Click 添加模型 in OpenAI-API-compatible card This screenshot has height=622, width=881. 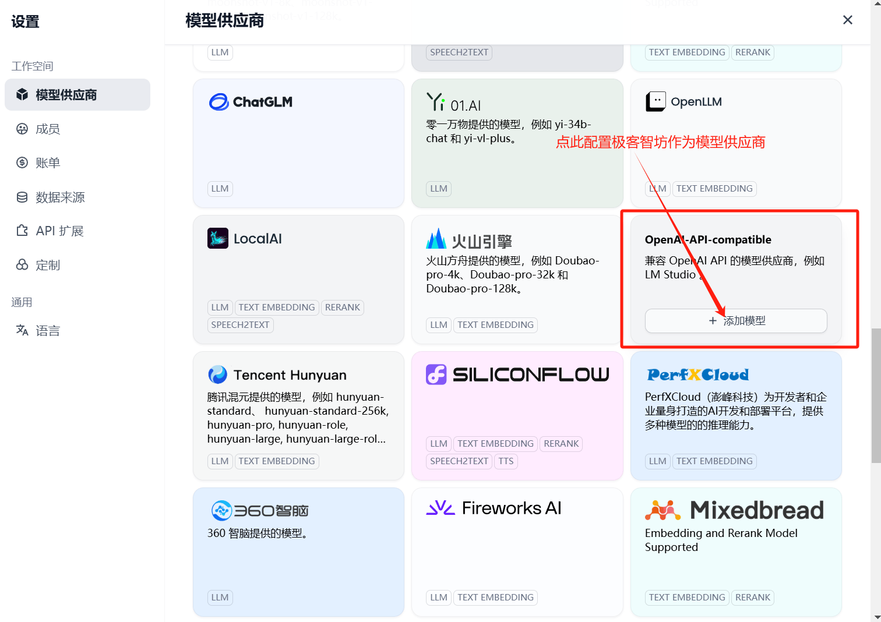click(736, 321)
